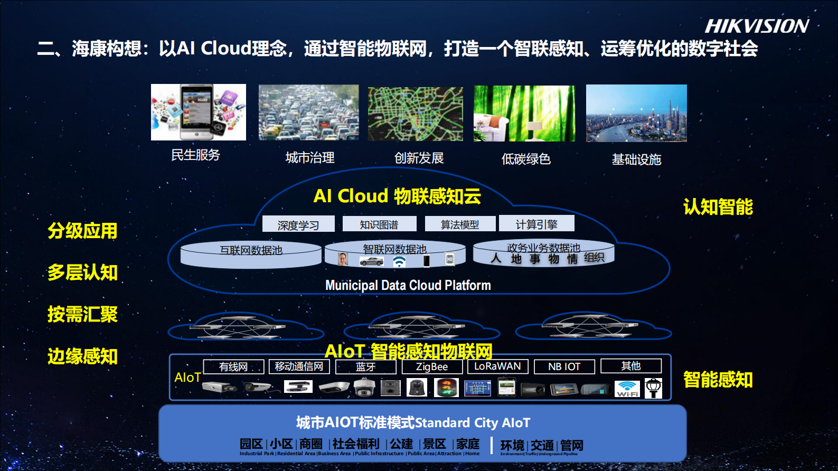Select the 按需汇聚 label
The width and height of the screenshot is (838, 471).
[x=82, y=314]
